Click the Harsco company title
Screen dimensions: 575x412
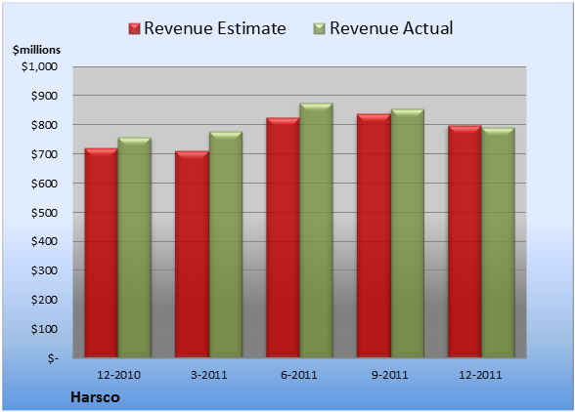pyautogui.click(x=95, y=397)
